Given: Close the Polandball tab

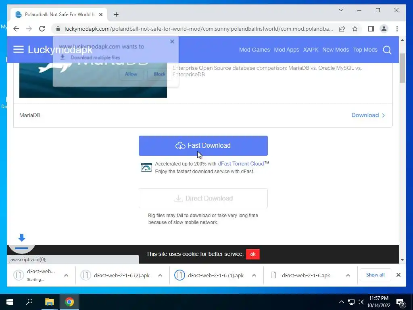Looking at the screenshot, I should 100,15.
